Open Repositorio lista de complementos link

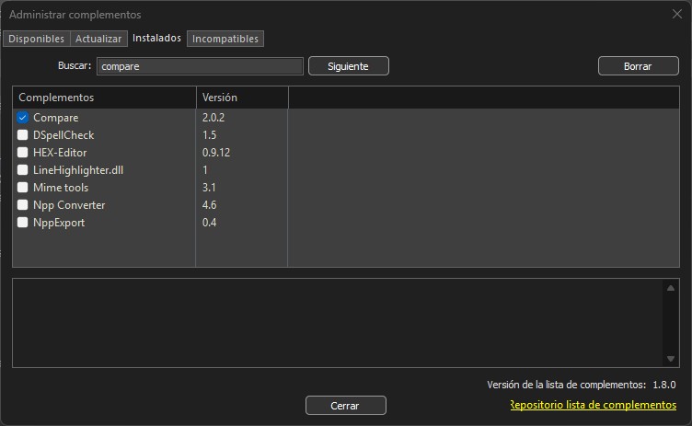point(594,405)
